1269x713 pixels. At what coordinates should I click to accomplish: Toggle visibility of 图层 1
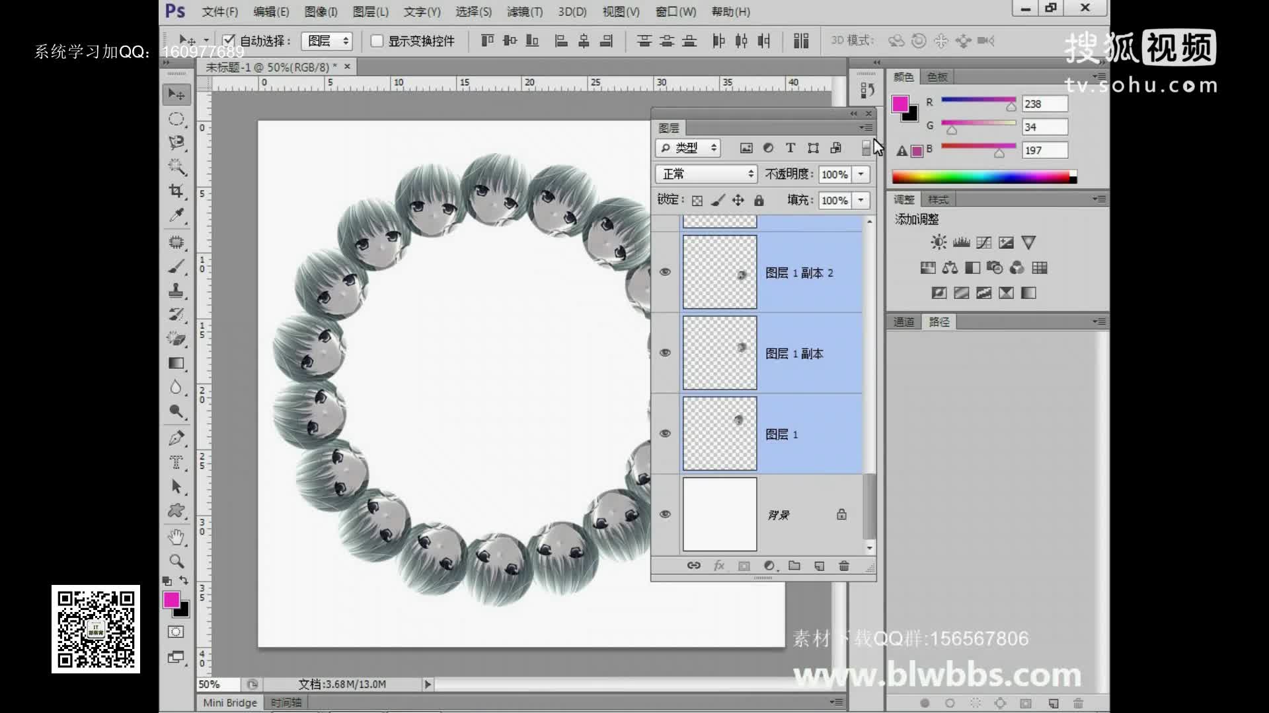(x=666, y=434)
